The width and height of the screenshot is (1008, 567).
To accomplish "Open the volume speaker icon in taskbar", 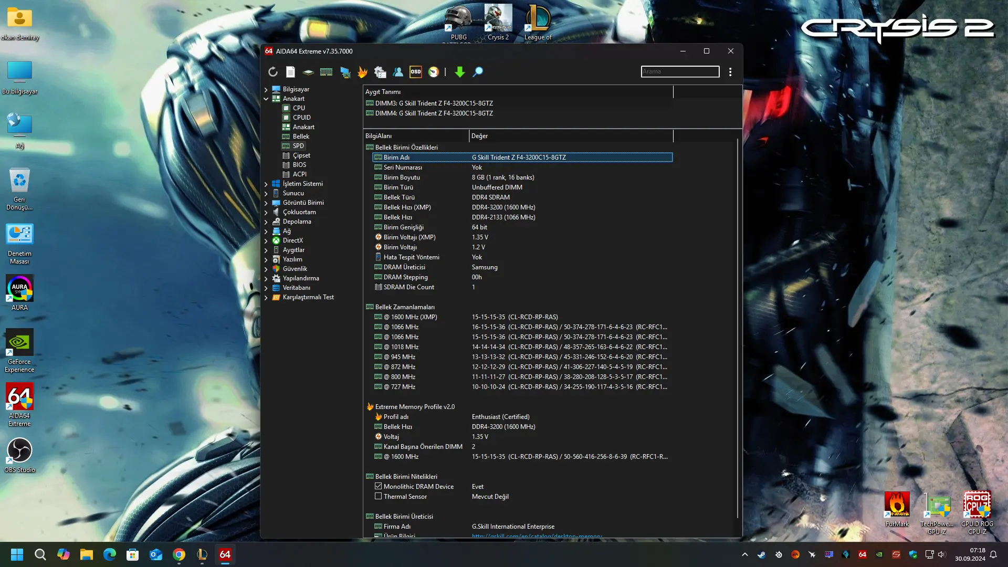I will [941, 554].
